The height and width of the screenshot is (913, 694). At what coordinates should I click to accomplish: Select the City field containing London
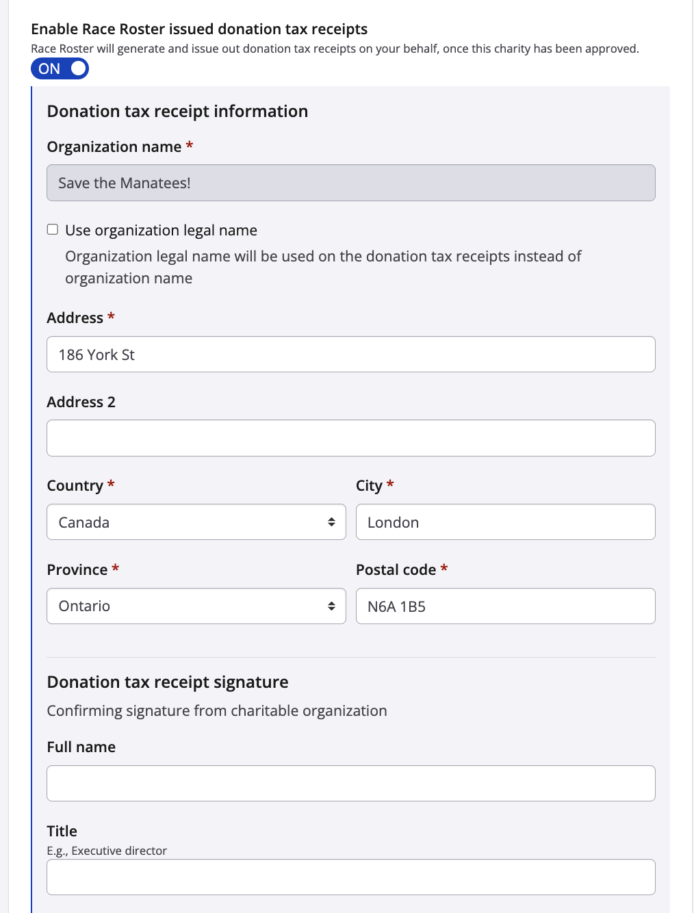[x=505, y=522]
